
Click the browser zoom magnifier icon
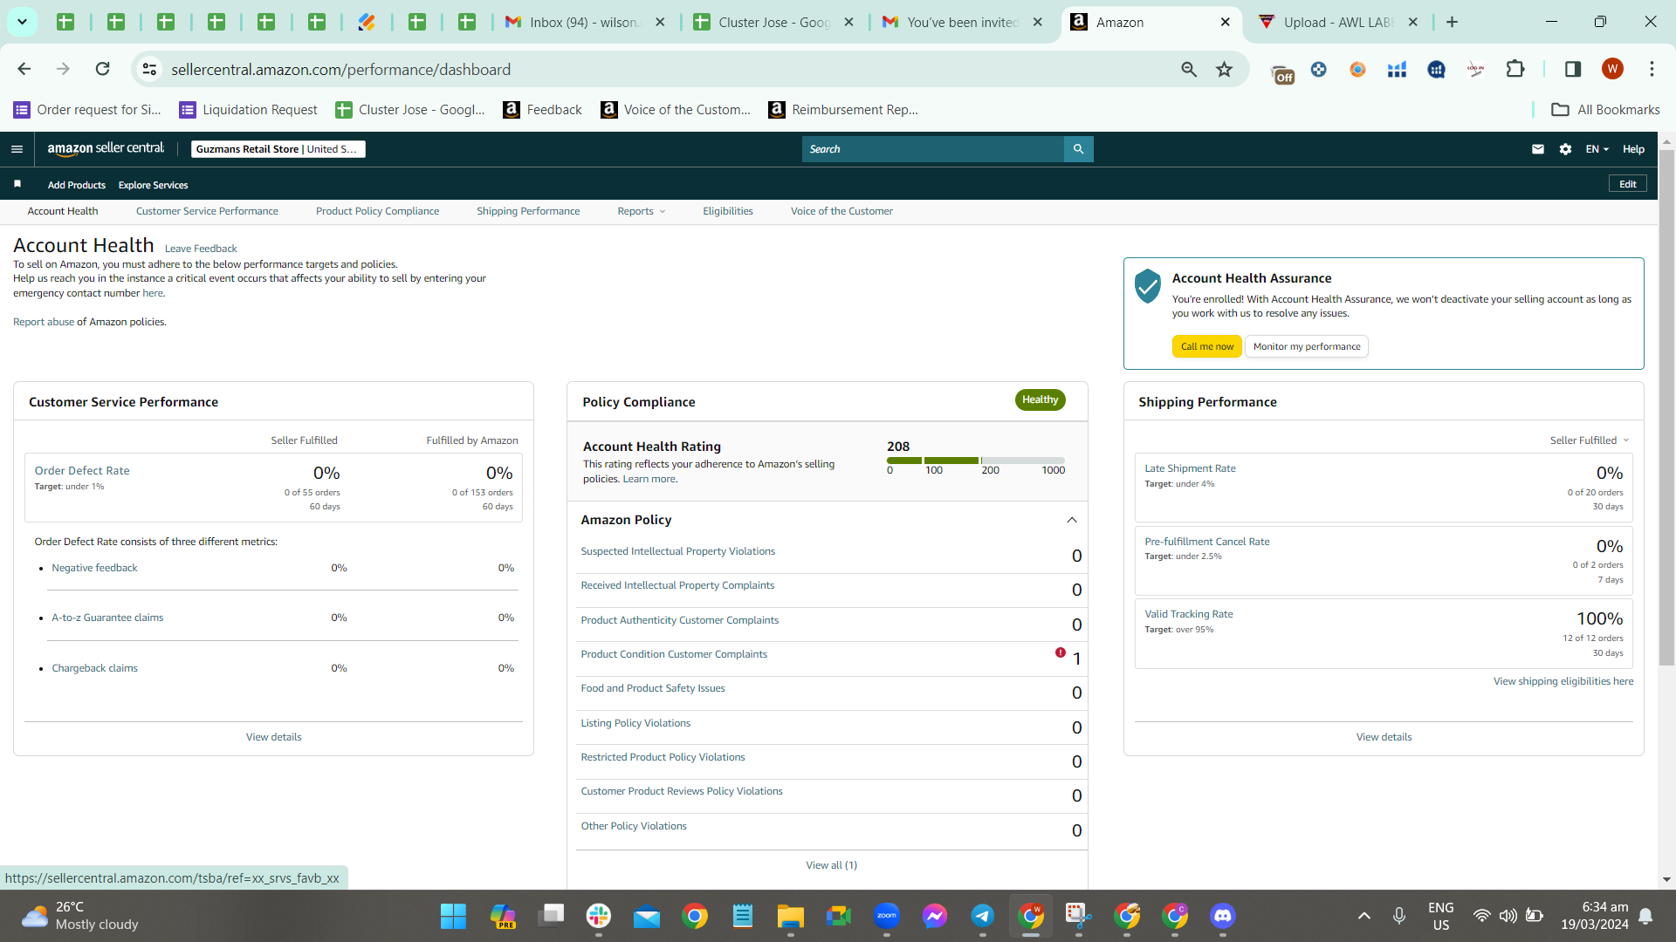click(1188, 70)
